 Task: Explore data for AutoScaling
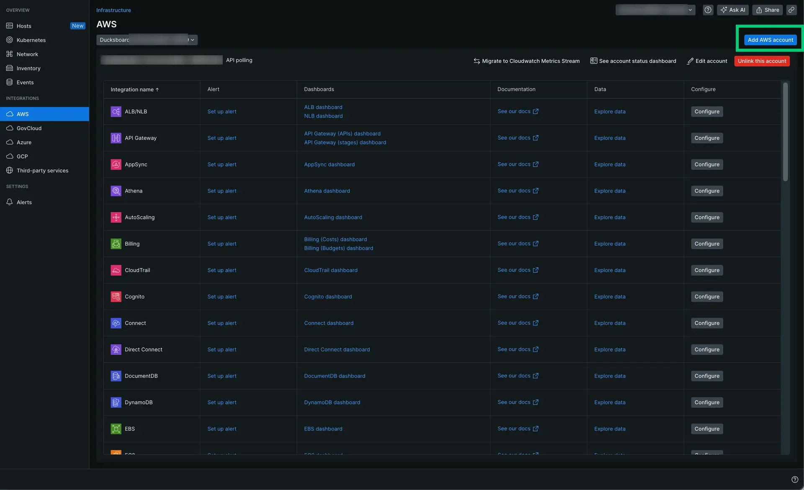coord(610,217)
